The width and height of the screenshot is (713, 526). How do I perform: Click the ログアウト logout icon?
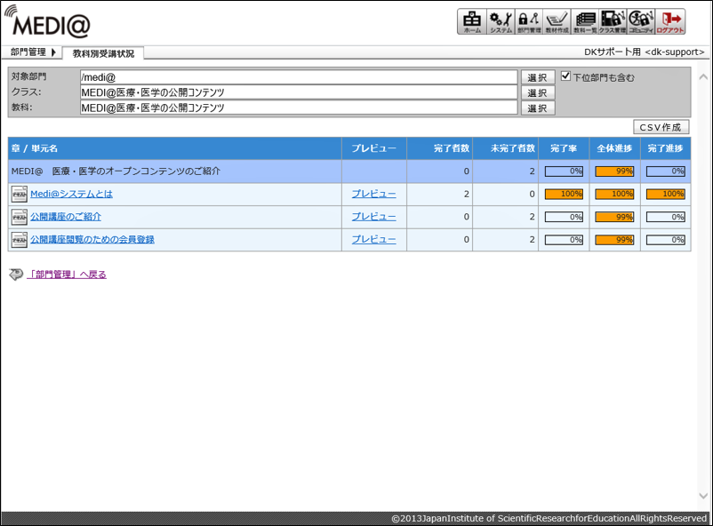[671, 22]
